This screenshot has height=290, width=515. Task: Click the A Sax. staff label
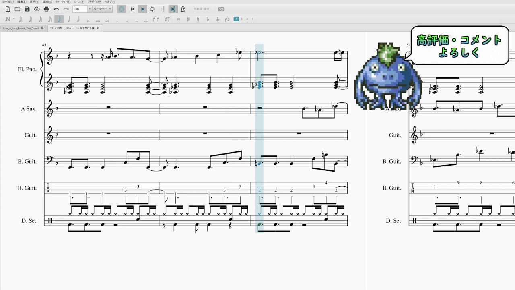pos(29,109)
